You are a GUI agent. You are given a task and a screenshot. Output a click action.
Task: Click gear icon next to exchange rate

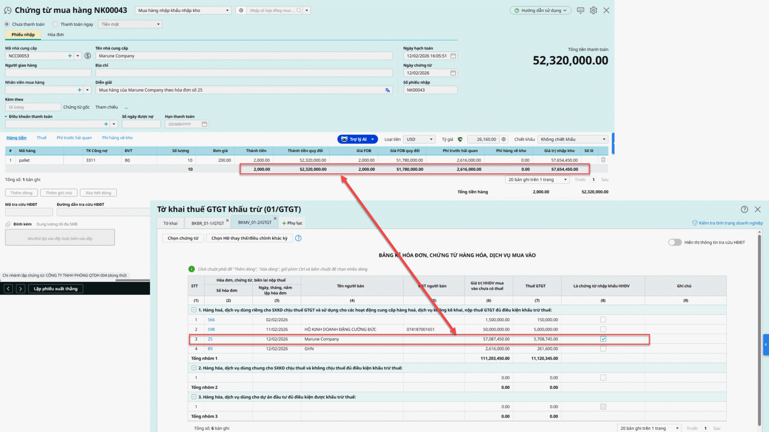coord(504,139)
